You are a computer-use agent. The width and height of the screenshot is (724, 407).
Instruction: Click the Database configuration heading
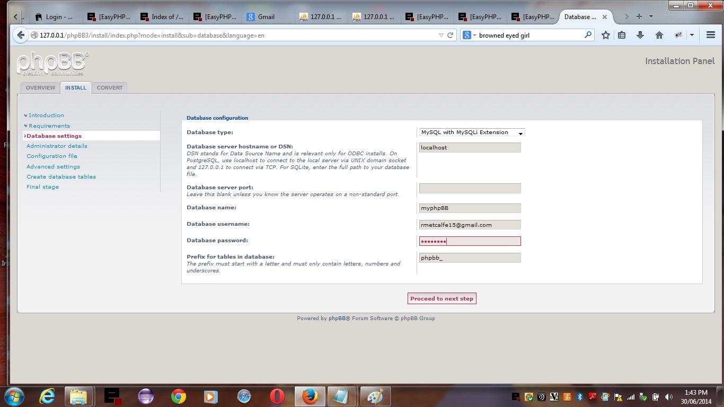[x=217, y=118]
